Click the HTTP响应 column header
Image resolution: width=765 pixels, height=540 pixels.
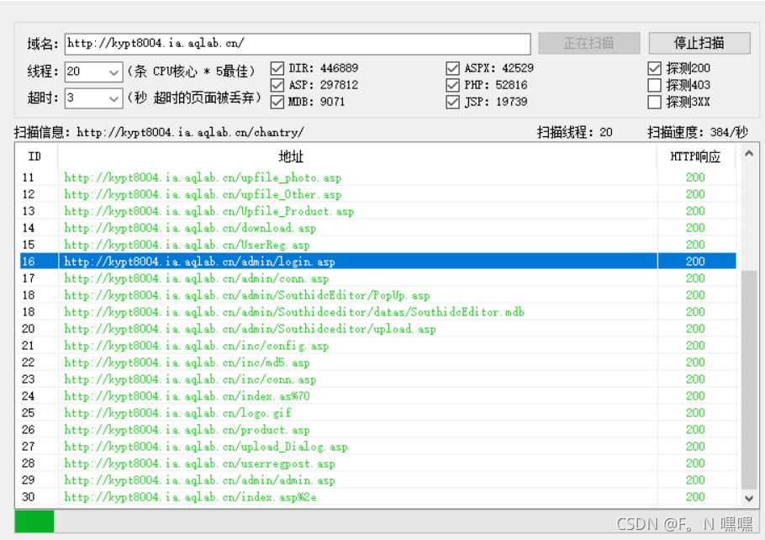click(696, 156)
